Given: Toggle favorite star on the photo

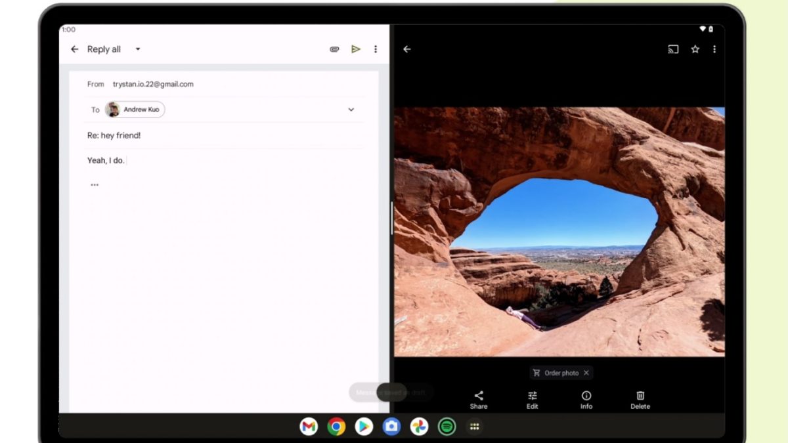Looking at the screenshot, I should click(695, 49).
